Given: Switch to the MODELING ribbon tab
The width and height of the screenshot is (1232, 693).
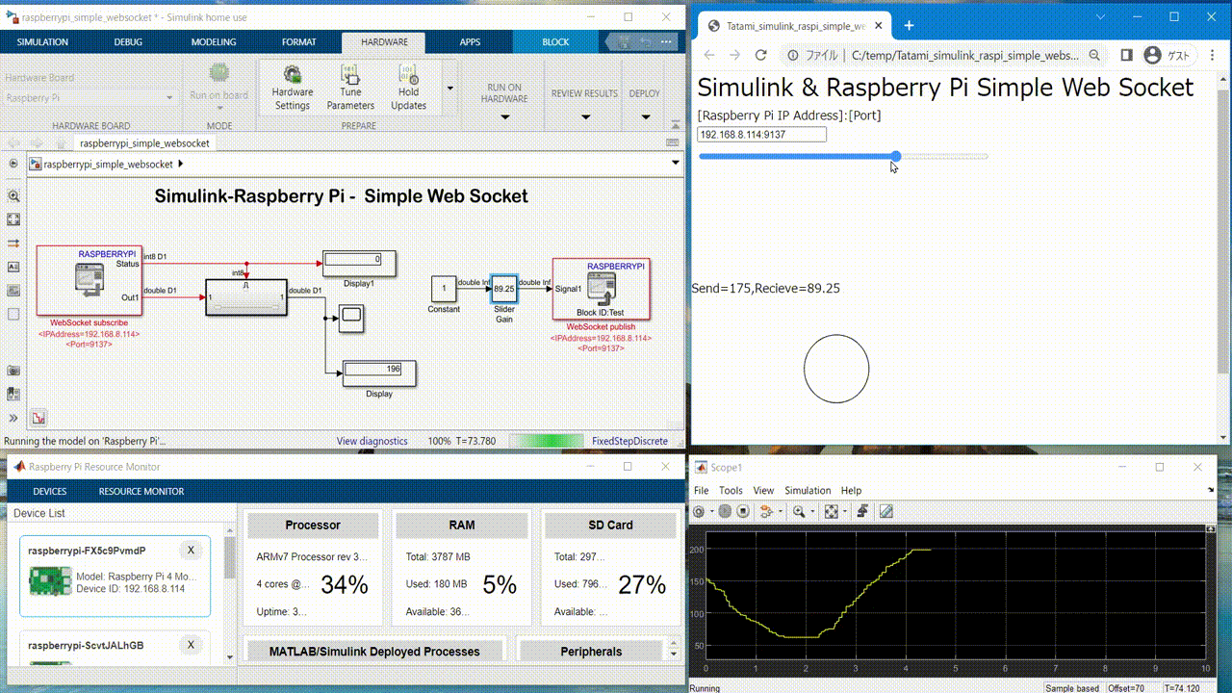Looking at the screenshot, I should (x=214, y=42).
